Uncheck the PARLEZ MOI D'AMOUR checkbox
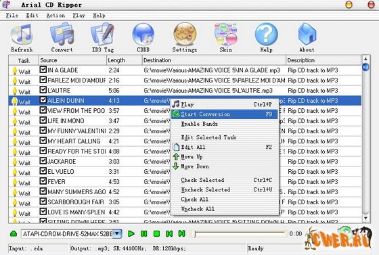Image resolution: width=379 pixels, height=255 pixels. (43, 80)
